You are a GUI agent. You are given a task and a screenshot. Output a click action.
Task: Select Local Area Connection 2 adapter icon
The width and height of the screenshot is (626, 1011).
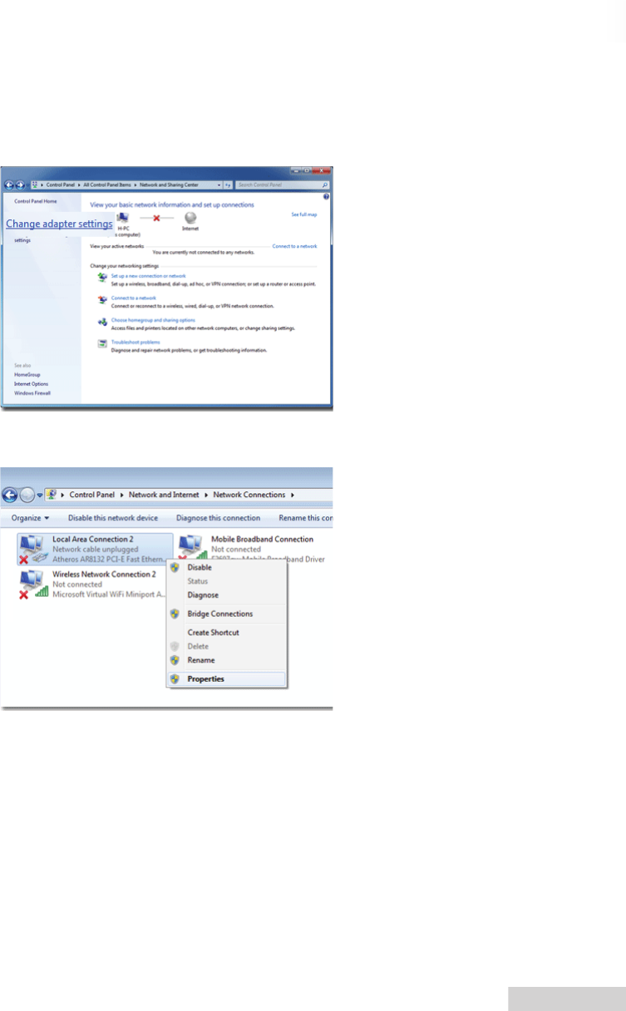33,550
